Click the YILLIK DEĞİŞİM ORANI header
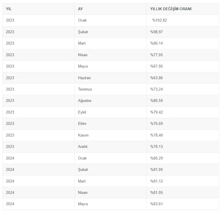This screenshot has width=223, height=214. point(183,9)
